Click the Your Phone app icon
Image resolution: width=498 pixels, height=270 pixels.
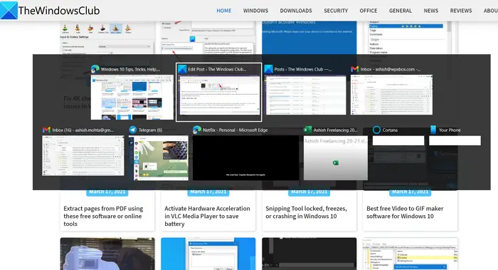pos(433,130)
